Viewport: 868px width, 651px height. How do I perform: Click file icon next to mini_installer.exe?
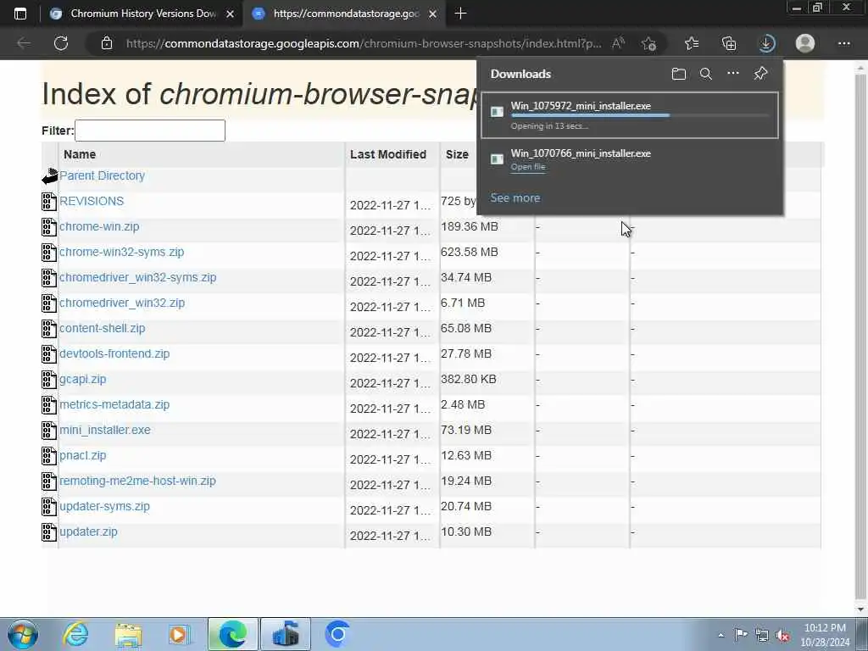click(x=49, y=430)
